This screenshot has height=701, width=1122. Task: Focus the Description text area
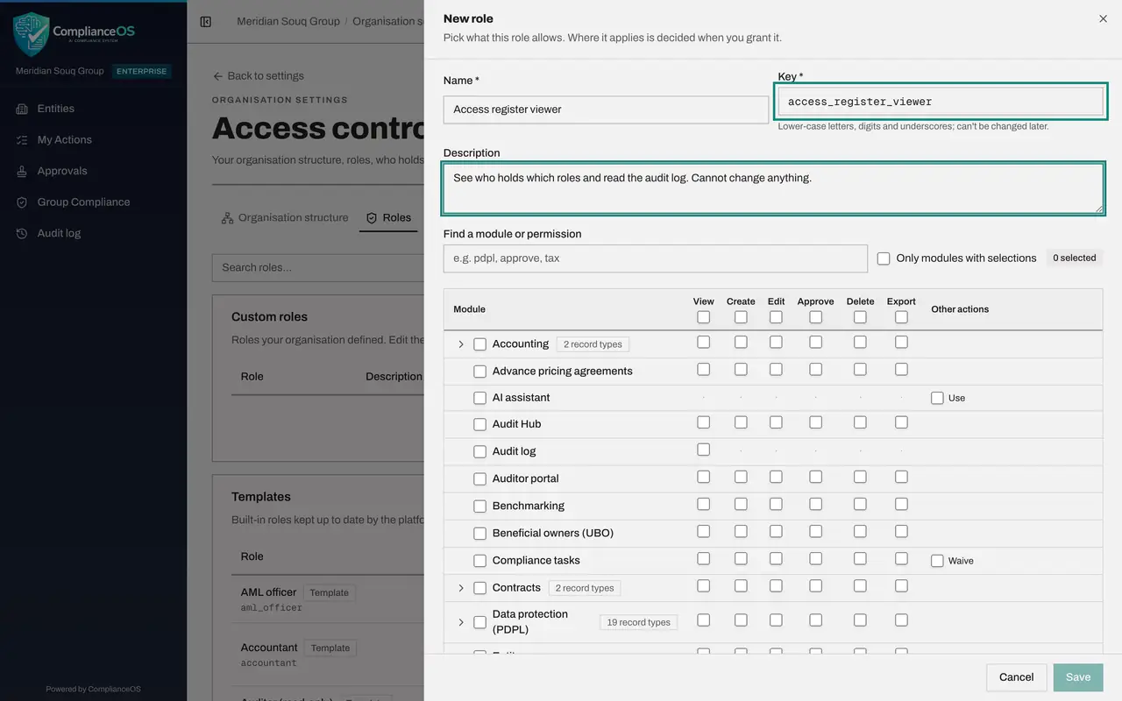click(773, 188)
